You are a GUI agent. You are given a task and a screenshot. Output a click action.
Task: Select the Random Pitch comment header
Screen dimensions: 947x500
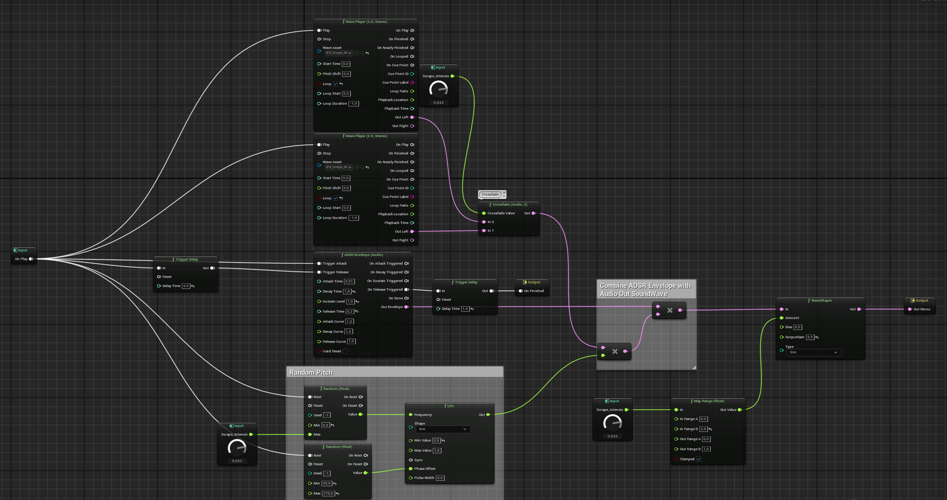[x=395, y=372]
